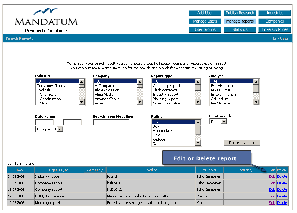Click the Add User button

205,13
